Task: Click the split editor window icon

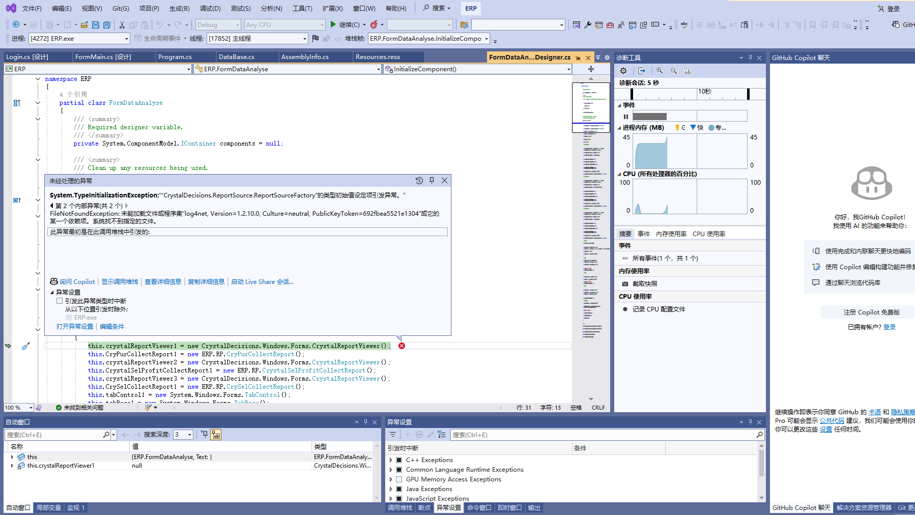Action: click(591, 69)
